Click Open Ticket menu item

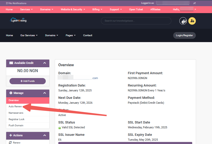pos(136,9)
